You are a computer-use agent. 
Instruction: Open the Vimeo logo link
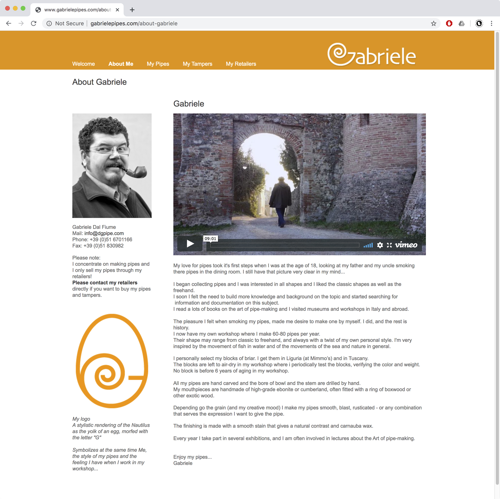click(x=406, y=245)
